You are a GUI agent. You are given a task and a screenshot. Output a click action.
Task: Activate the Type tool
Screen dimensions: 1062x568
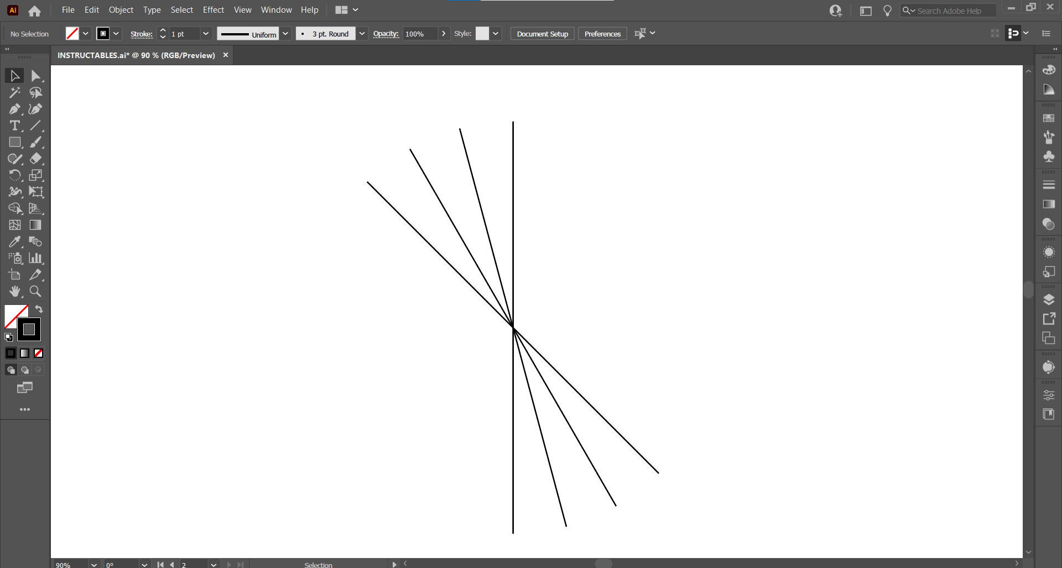(x=14, y=126)
